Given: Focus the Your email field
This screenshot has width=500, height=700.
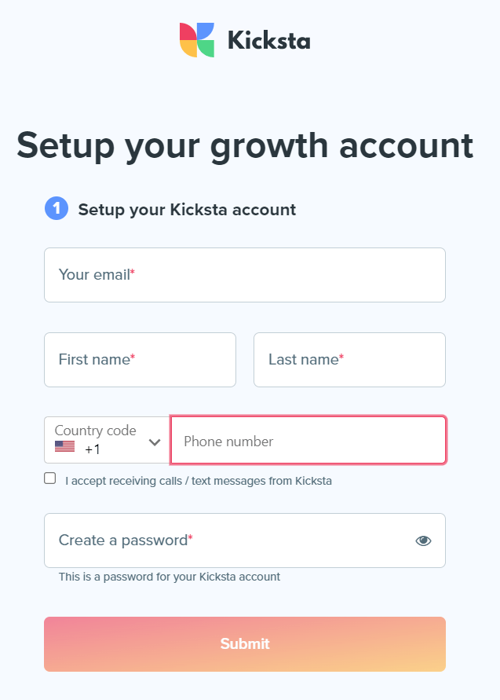Looking at the screenshot, I should click(245, 275).
